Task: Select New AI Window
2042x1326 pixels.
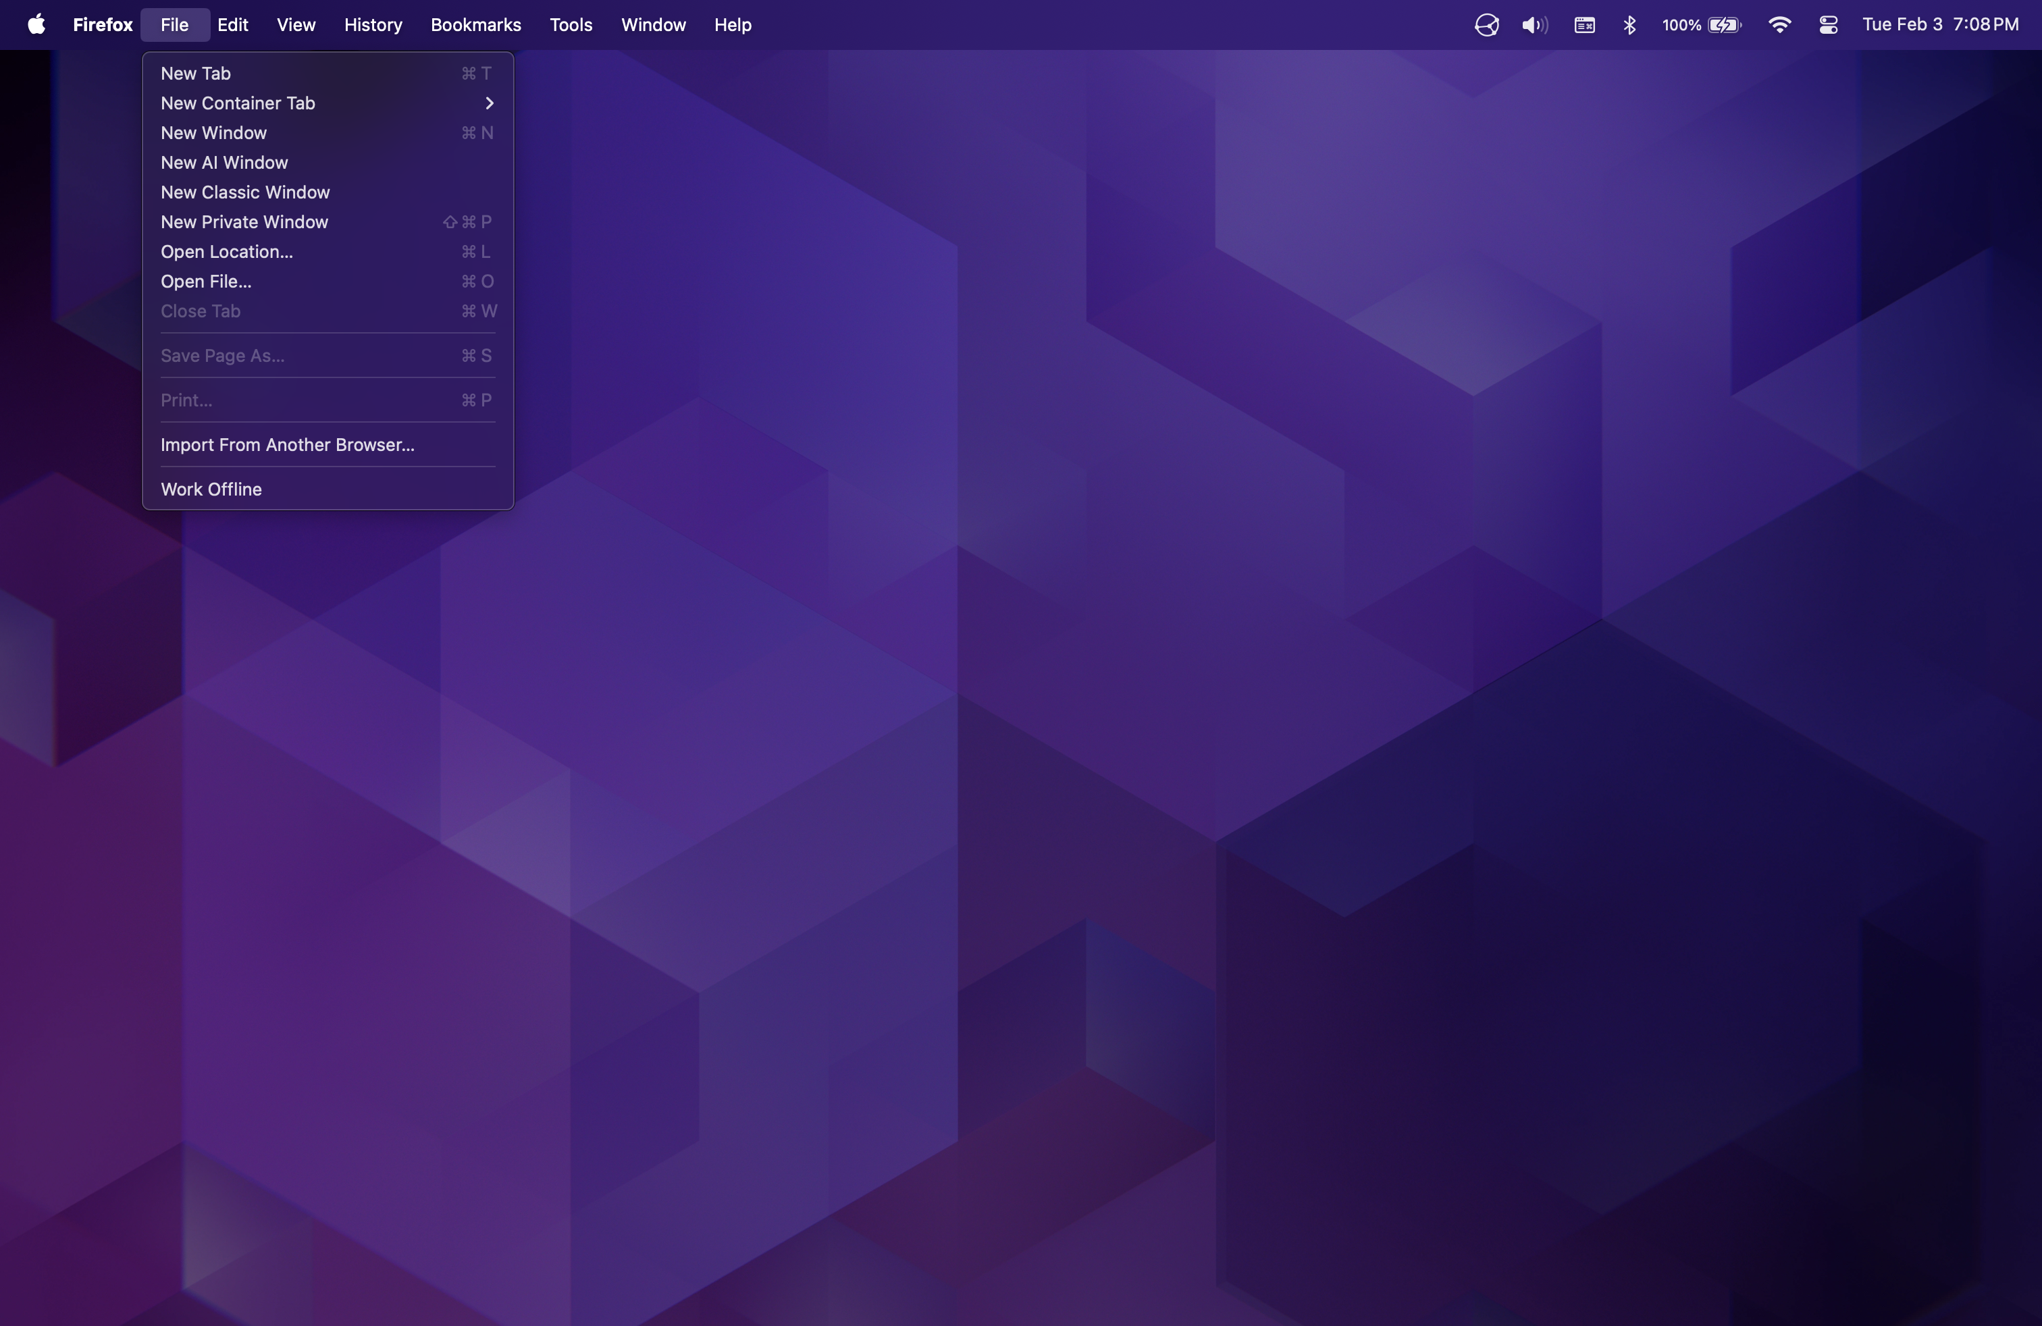Action: click(224, 162)
